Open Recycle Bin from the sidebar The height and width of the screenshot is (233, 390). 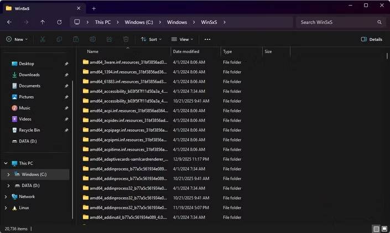click(29, 130)
